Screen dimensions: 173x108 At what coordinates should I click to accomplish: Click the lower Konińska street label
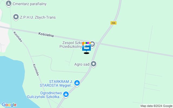click(x=36, y=70)
